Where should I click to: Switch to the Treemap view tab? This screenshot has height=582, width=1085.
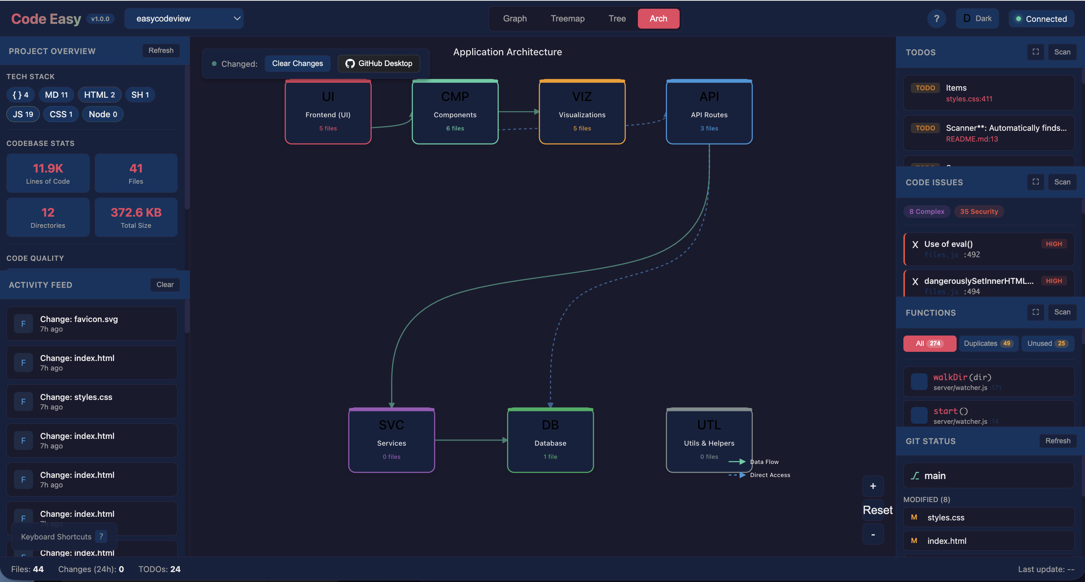click(x=568, y=19)
